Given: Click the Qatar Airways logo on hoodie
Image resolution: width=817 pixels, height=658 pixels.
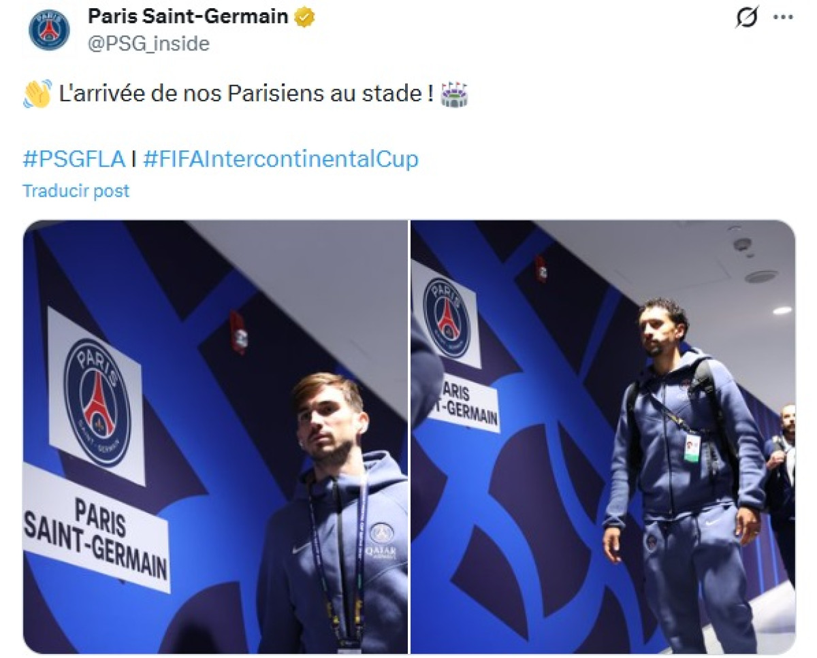Looking at the screenshot, I should click(x=383, y=541).
